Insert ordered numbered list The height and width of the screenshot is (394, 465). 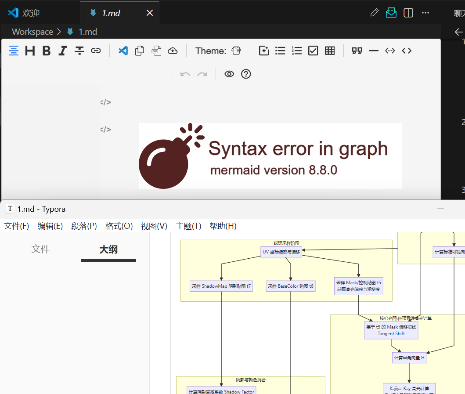tap(296, 51)
